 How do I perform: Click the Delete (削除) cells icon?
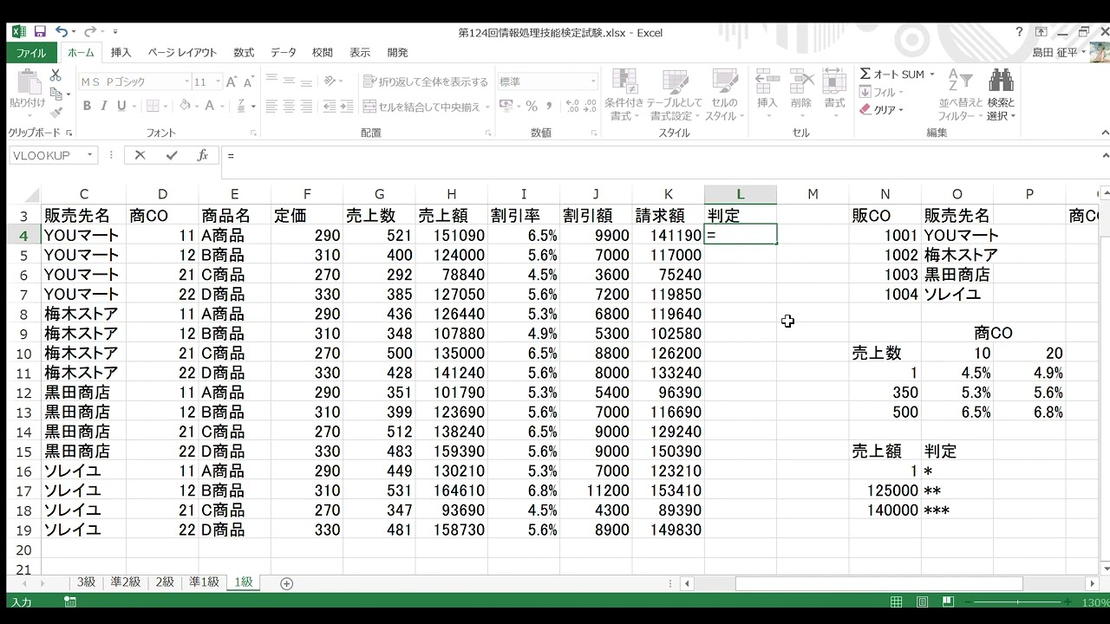801,82
